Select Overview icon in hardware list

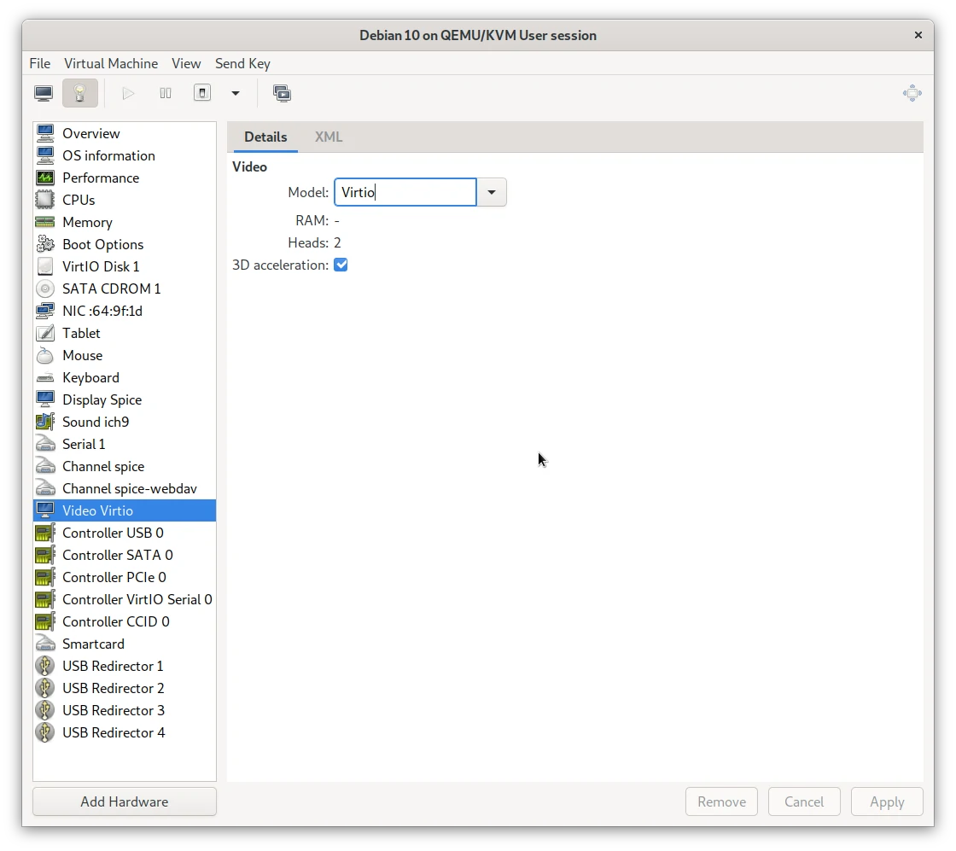point(45,133)
